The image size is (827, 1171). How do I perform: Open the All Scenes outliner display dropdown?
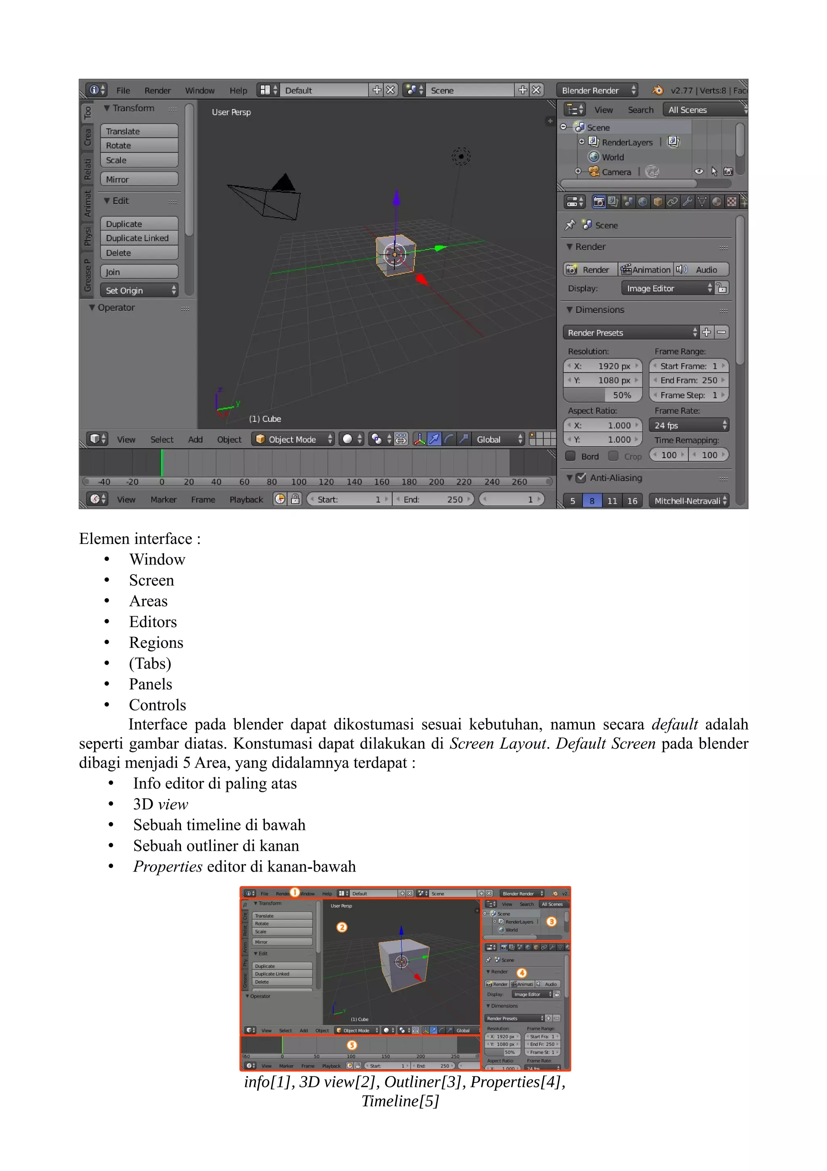click(705, 109)
